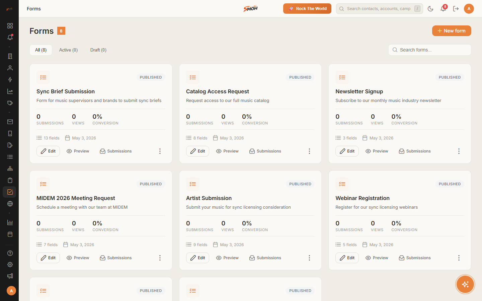Open the sparkle AI assistant floating button
This screenshot has height=301, width=482.
click(465, 284)
